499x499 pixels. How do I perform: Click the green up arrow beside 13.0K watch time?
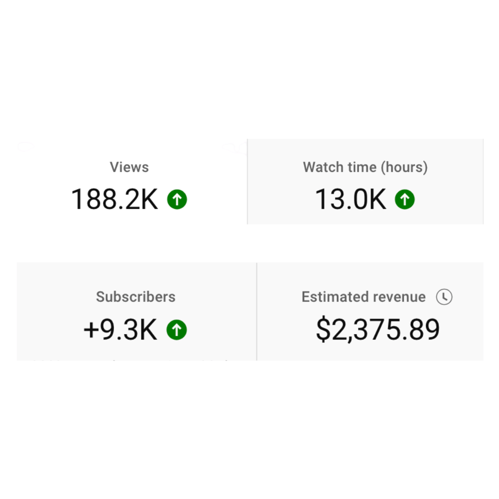click(x=405, y=200)
